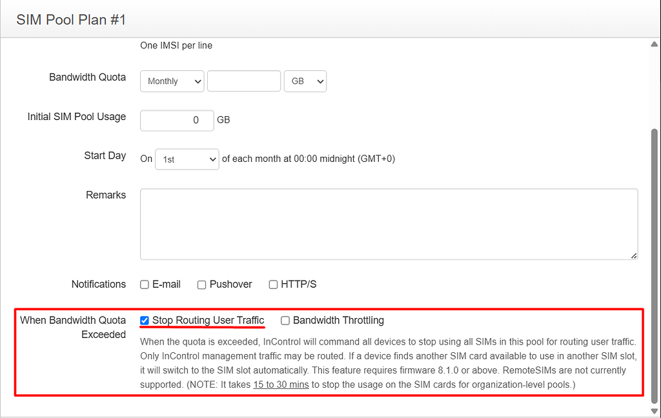Click the Notifications row label

tap(98, 284)
